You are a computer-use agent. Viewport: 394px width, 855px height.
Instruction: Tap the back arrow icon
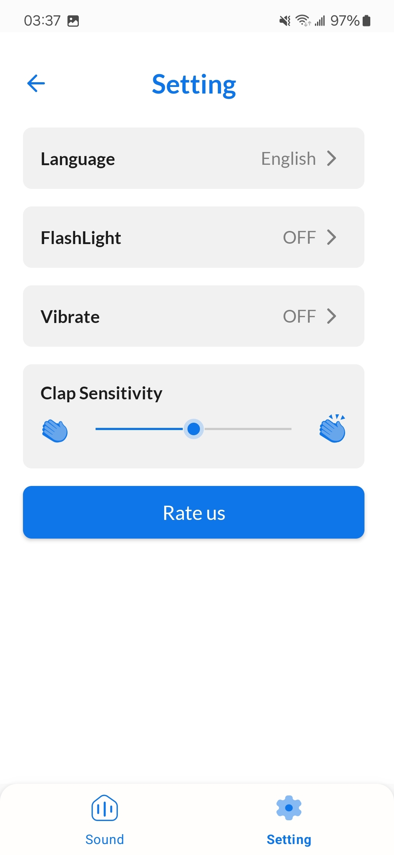click(36, 83)
